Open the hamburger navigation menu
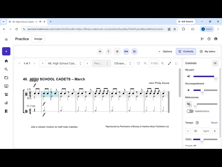This screenshot has height=167, width=222. (6, 39)
